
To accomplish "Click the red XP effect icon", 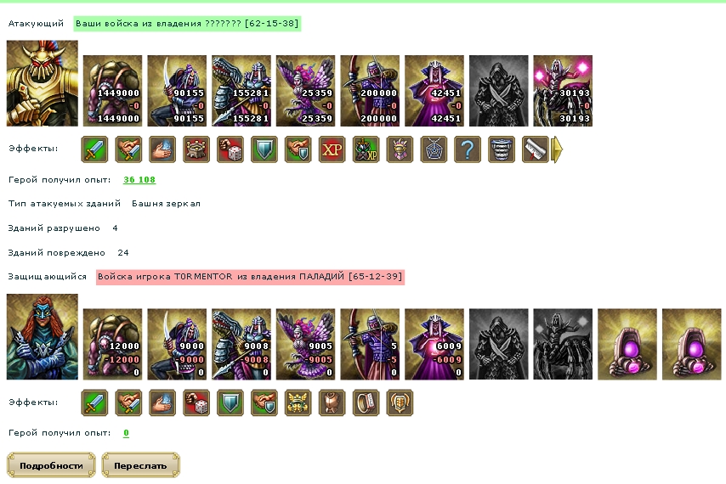I will tap(332, 149).
